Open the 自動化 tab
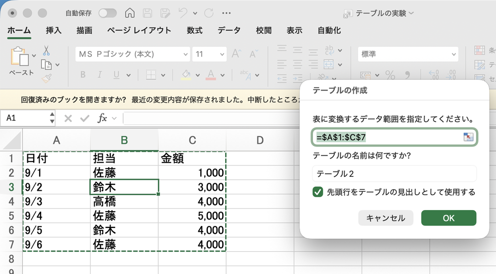Image resolution: width=496 pixels, height=274 pixels. coord(329,30)
